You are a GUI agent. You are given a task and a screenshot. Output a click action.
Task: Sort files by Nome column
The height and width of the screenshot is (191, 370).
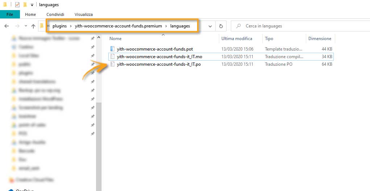115,39
